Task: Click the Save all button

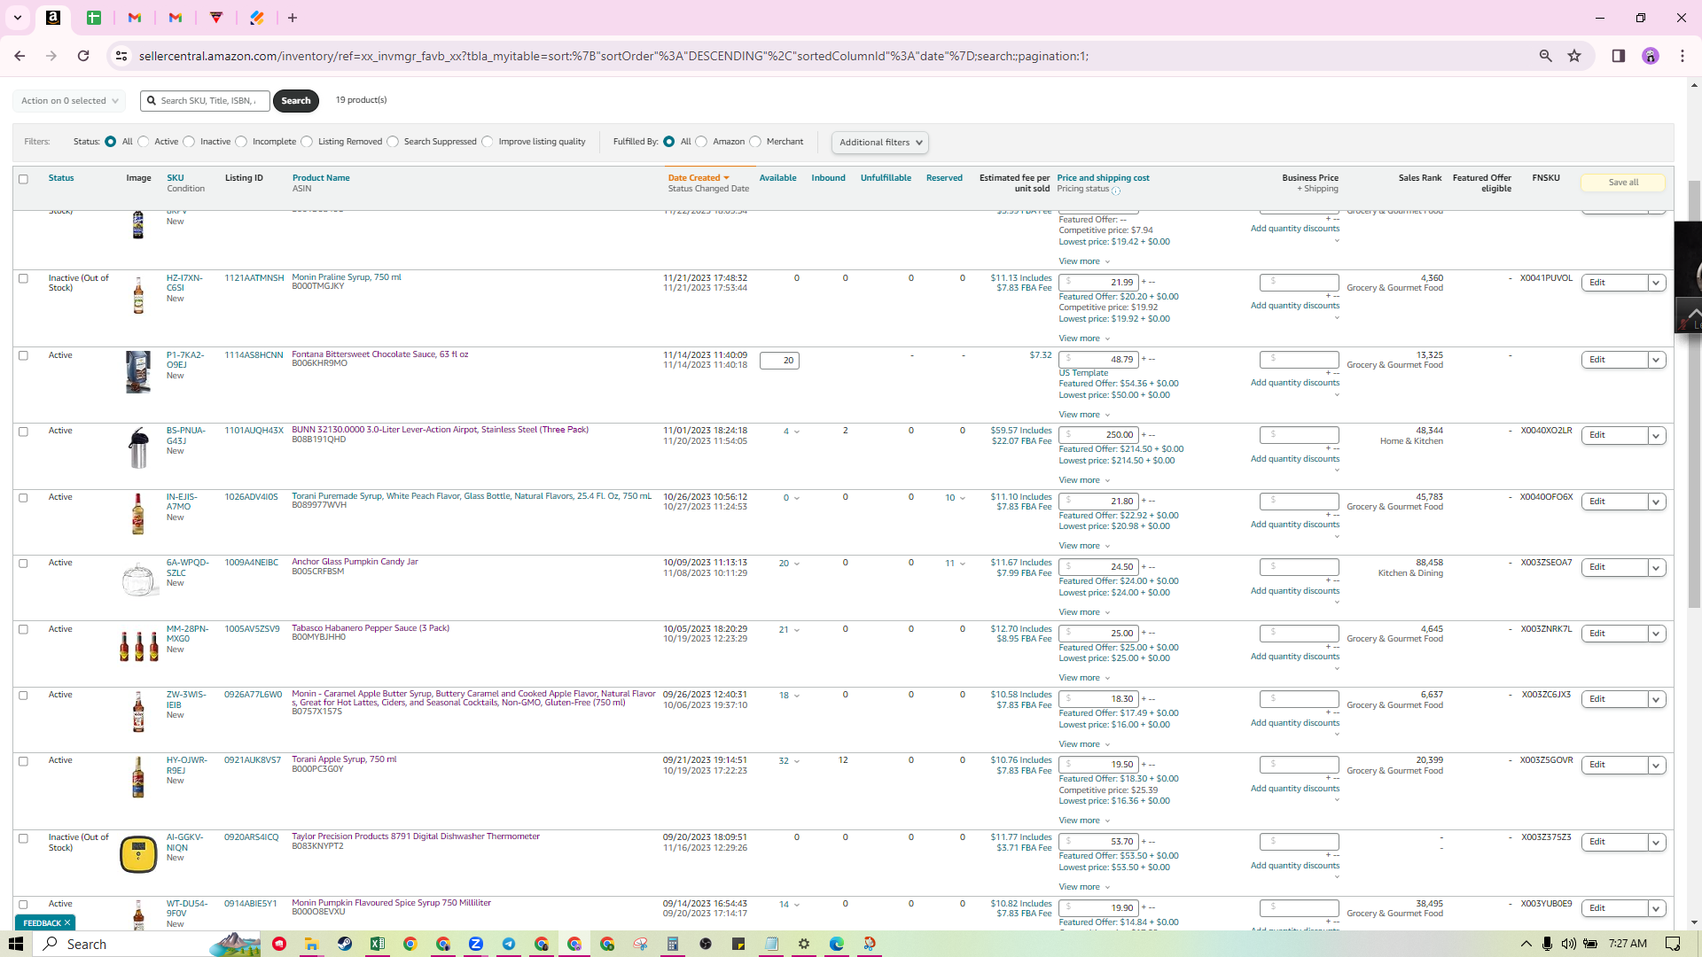Action: [1623, 183]
